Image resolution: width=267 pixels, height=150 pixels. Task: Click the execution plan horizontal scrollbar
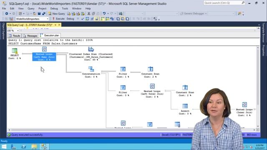coord(132,130)
